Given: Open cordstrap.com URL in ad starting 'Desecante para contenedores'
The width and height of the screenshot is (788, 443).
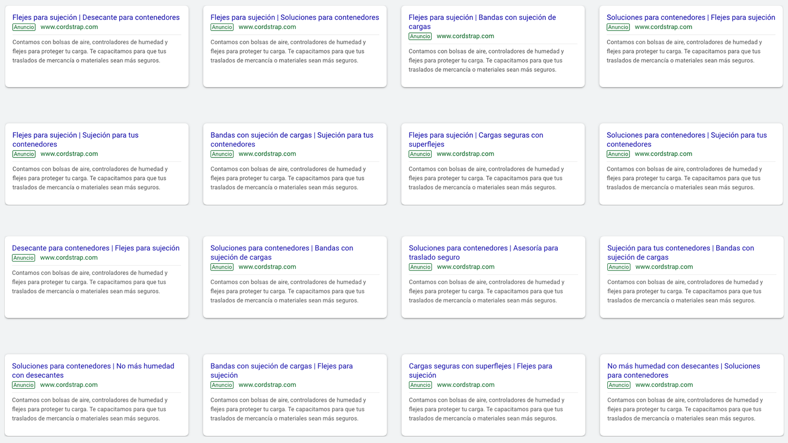Looking at the screenshot, I should click(69, 257).
